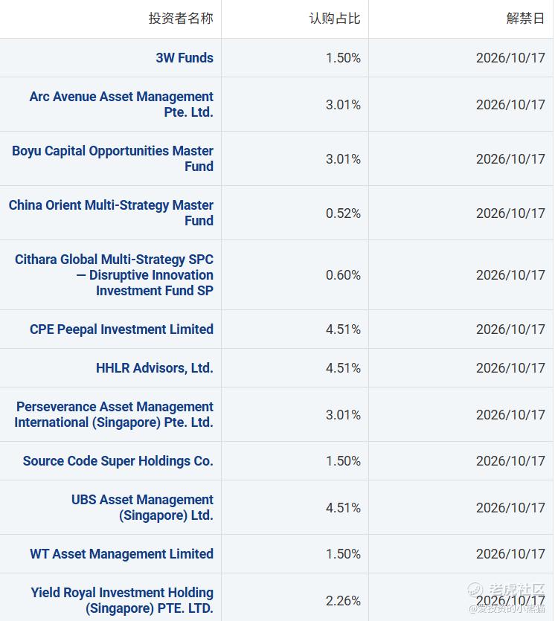This screenshot has width=555, height=621.
Task: Click CPE Peepal Investment Limited
Action: tap(121, 329)
